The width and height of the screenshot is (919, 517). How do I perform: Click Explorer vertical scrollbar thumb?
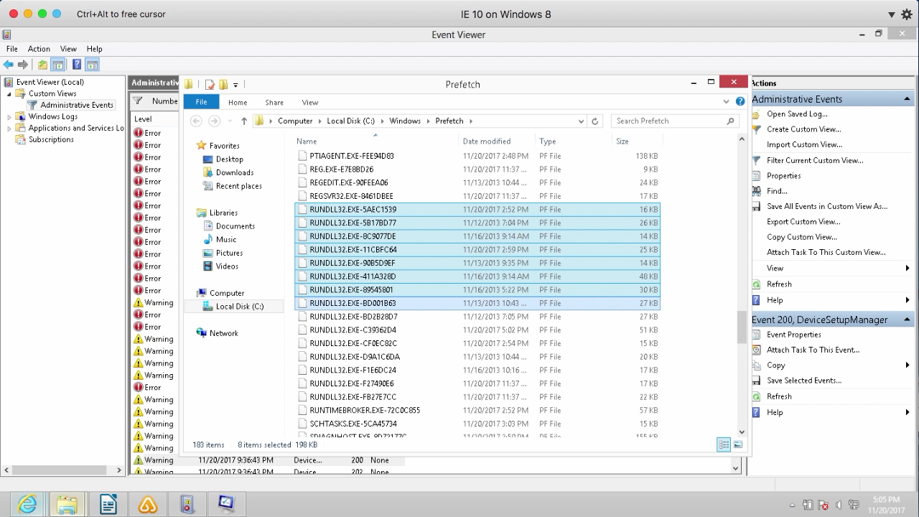[x=742, y=327]
